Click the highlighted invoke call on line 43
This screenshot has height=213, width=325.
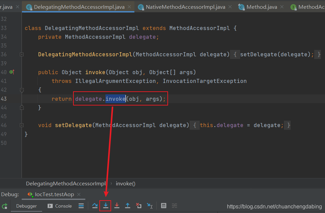tap(116, 99)
